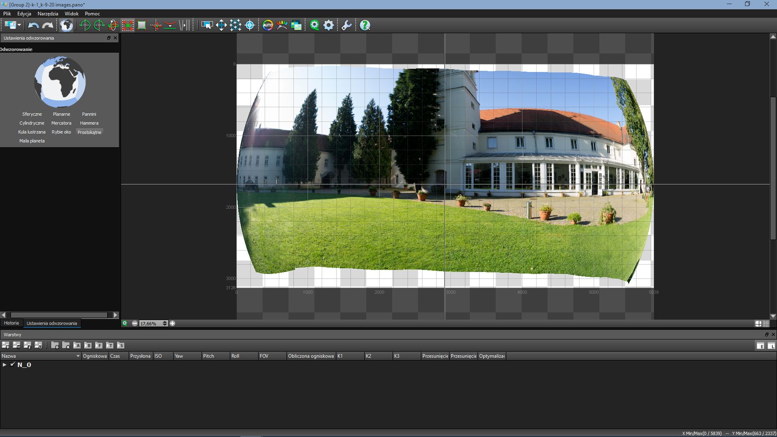Open the Edycja menu
The height and width of the screenshot is (437, 777).
coord(24,14)
